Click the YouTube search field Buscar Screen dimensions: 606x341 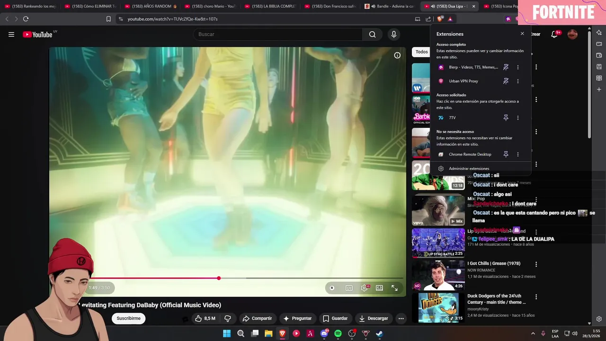[x=277, y=34]
